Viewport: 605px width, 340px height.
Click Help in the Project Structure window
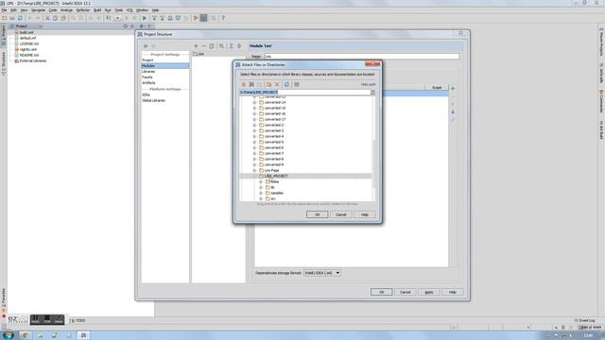[452, 292]
